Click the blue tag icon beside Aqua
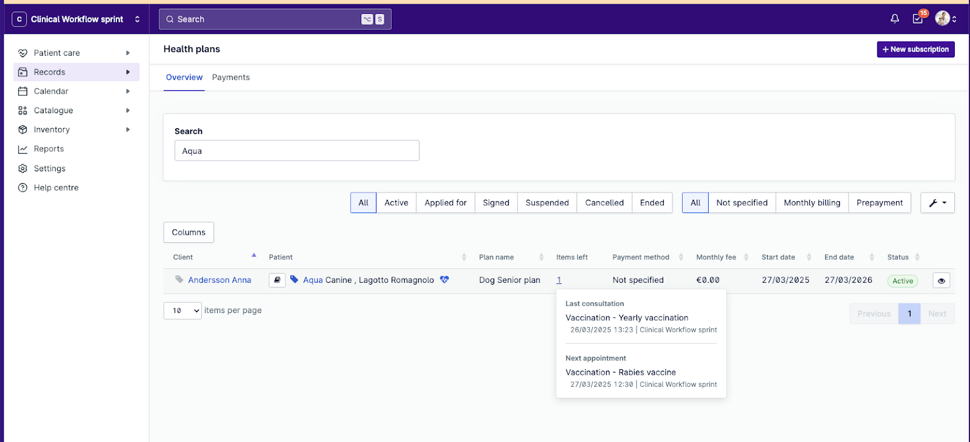 (x=294, y=280)
